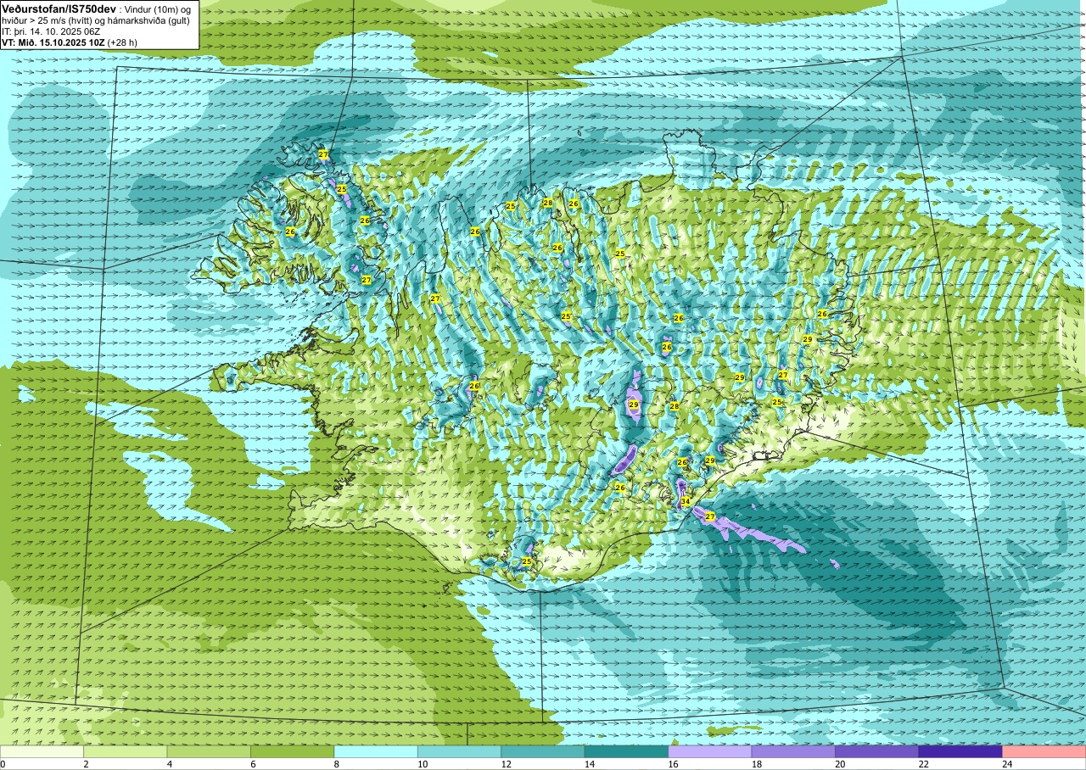1086x770 pixels.
Task: Click the 'IT: þri. 14. 10. 2025 06Z' text
Action: tap(50, 31)
